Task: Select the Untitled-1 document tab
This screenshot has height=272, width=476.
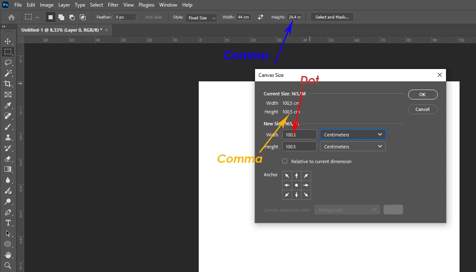Action: click(62, 30)
